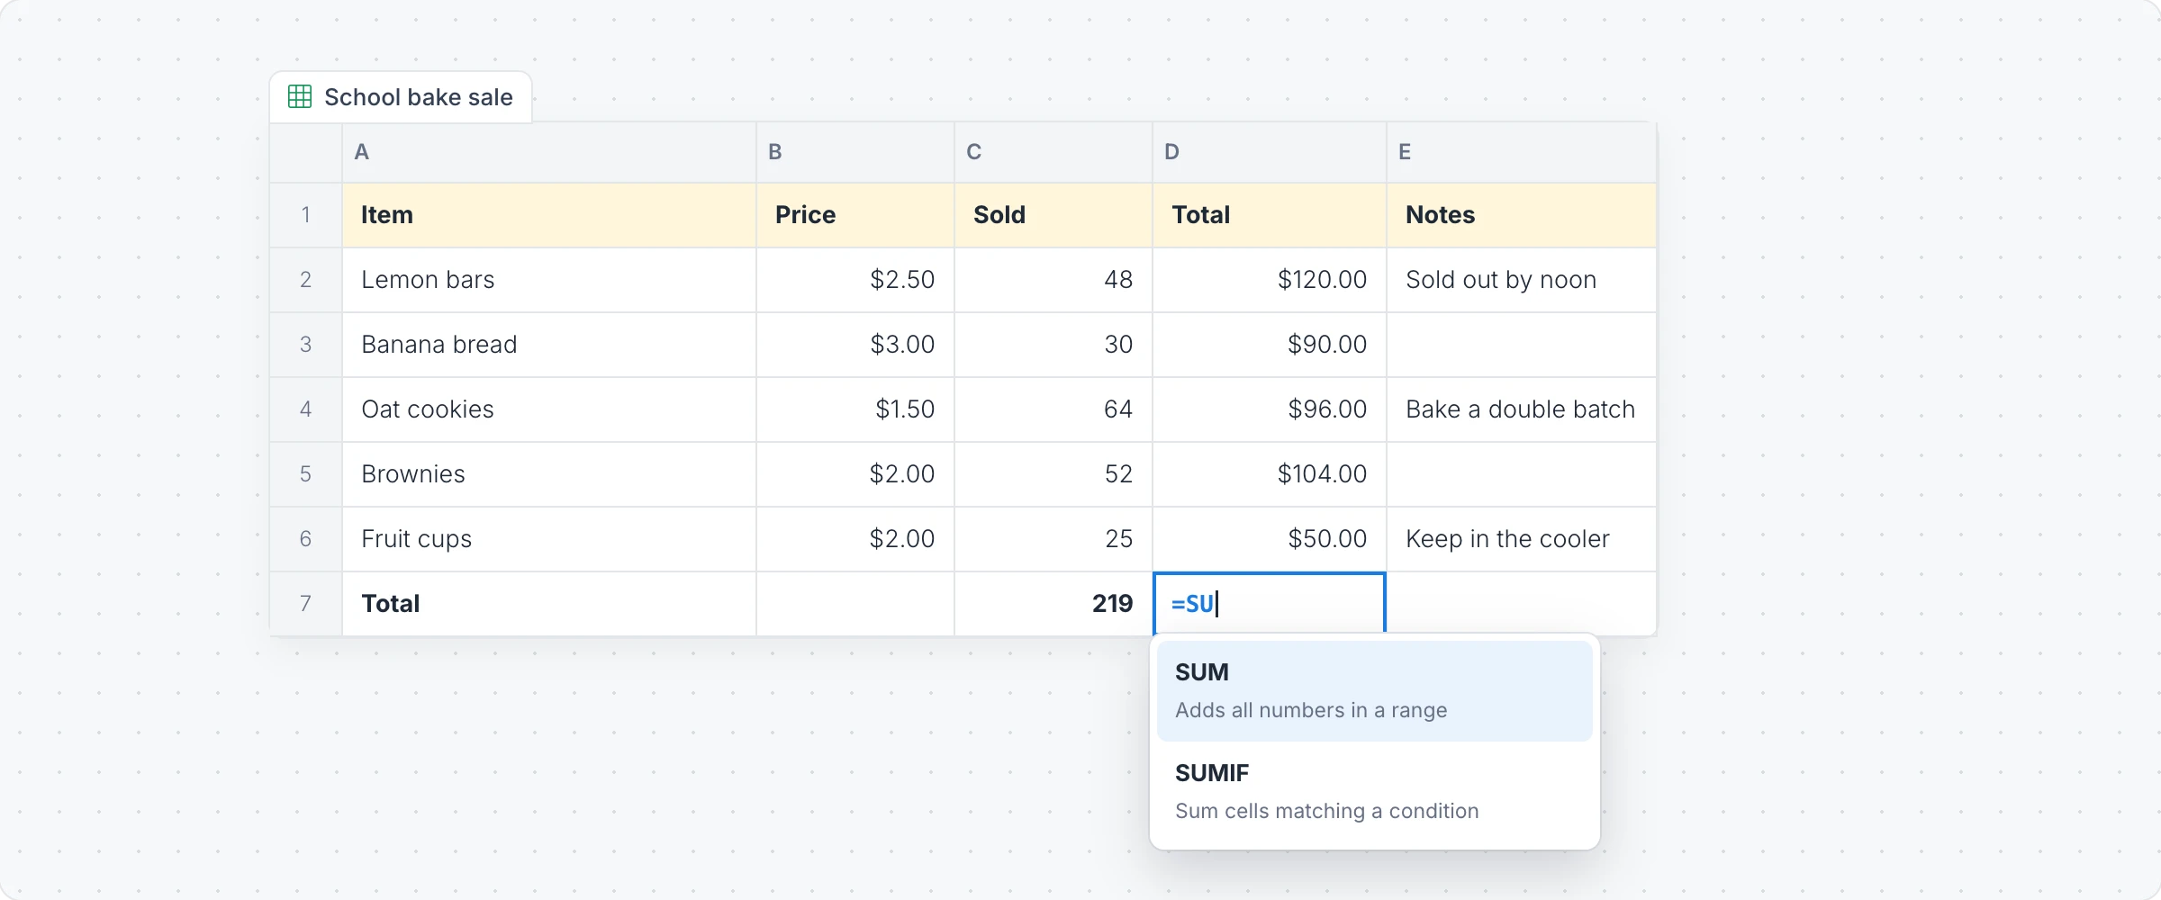Select row 3 header
This screenshot has height=900, width=2161.
(306, 345)
